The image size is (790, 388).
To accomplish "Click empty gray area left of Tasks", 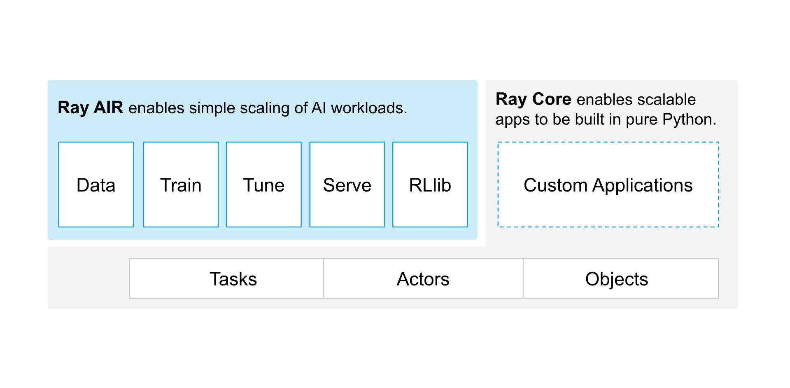I will tap(88, 278).
